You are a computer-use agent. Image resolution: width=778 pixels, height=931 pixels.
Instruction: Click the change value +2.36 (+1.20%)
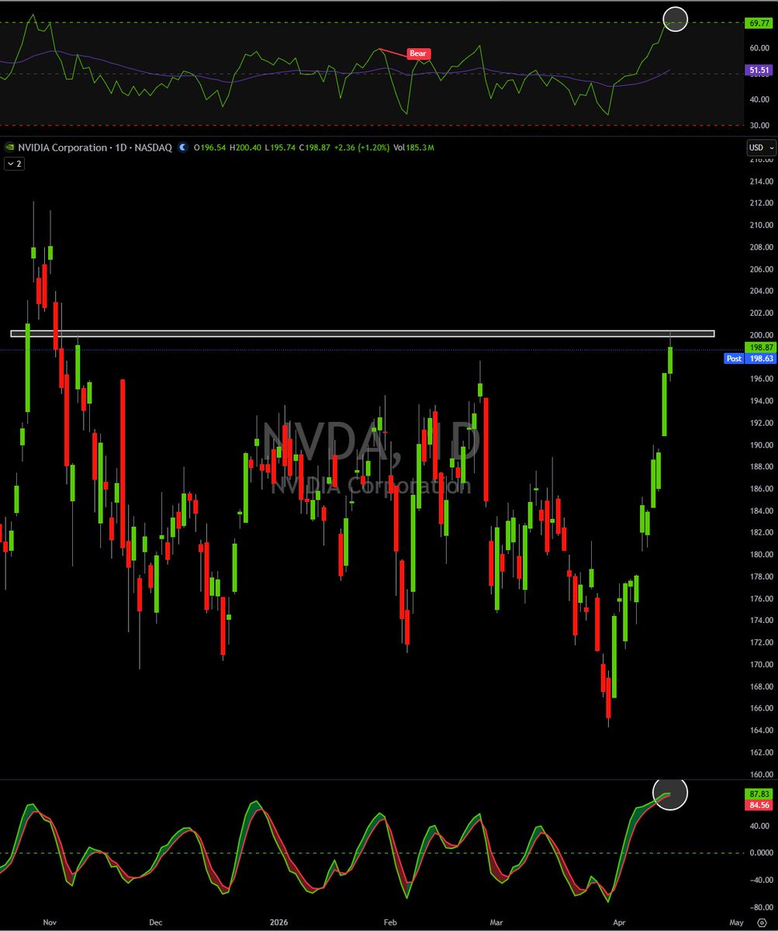(362, 147)
